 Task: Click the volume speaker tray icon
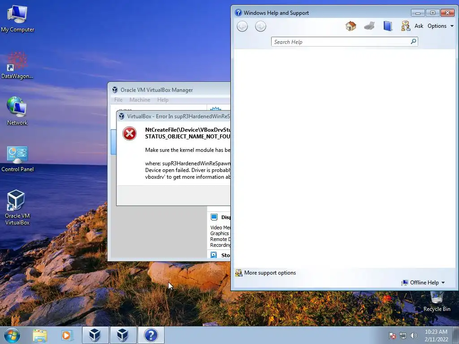click(413, 335)
